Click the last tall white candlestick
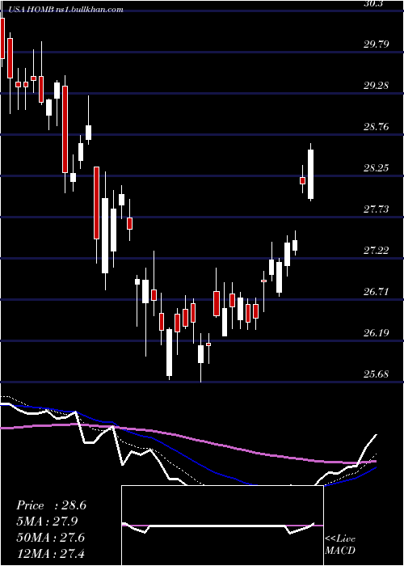This screenshot has width=404, height=566. pos(310,174)
